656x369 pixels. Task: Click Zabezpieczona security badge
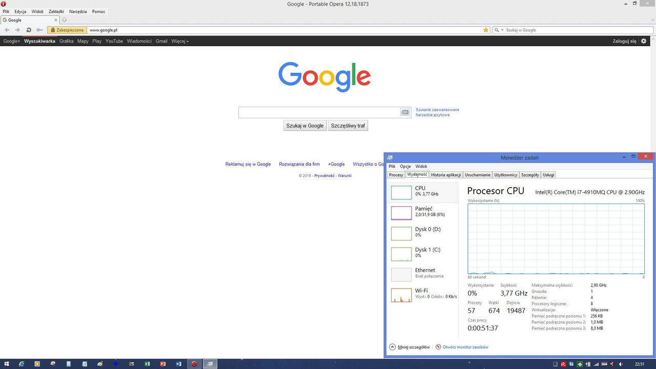point(66,30)
